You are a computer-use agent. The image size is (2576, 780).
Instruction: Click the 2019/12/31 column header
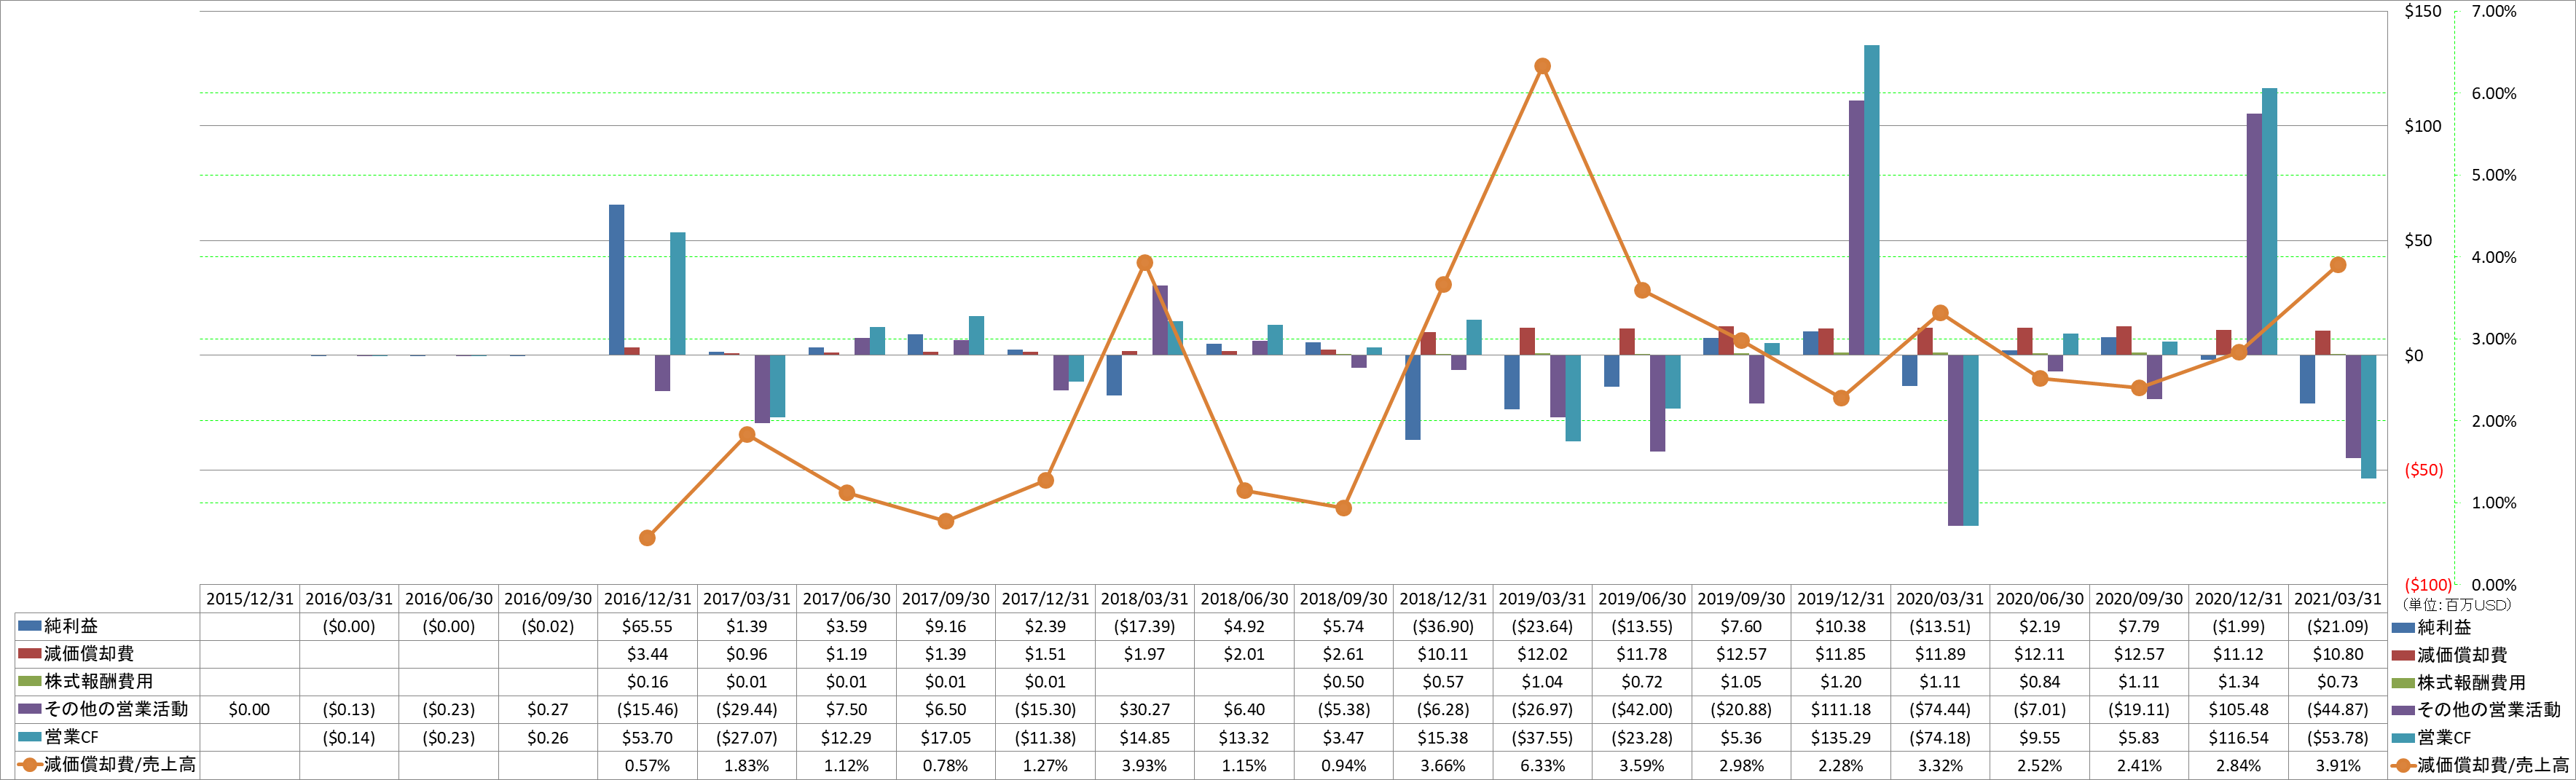click(x=1841, y=599)
